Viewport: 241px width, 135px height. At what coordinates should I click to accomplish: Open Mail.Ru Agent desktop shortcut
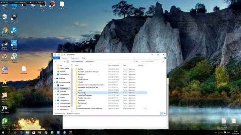click(5, 123)
